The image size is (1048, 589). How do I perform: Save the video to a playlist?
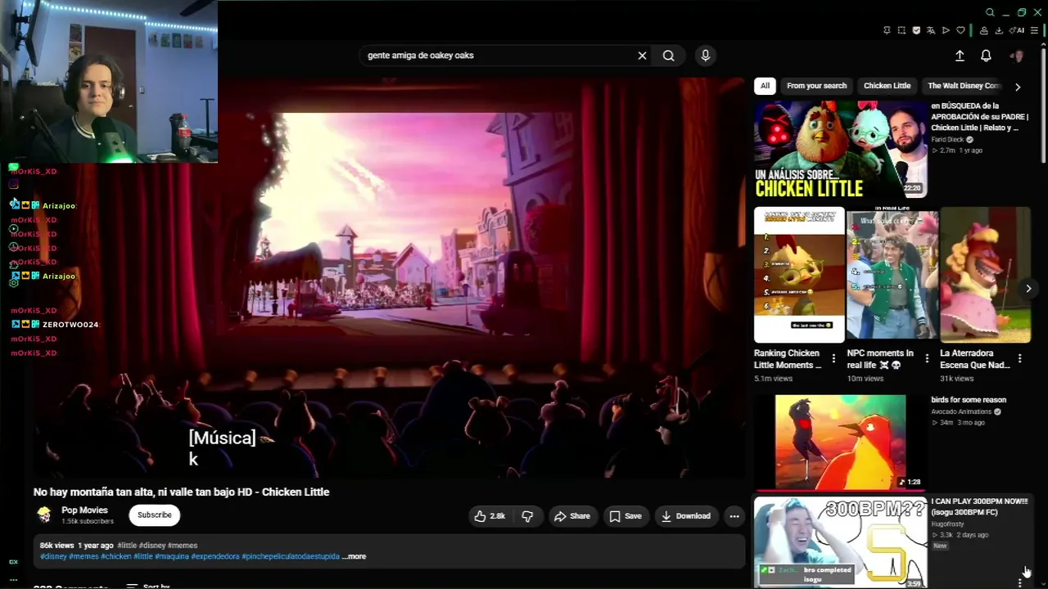point(625,516)
